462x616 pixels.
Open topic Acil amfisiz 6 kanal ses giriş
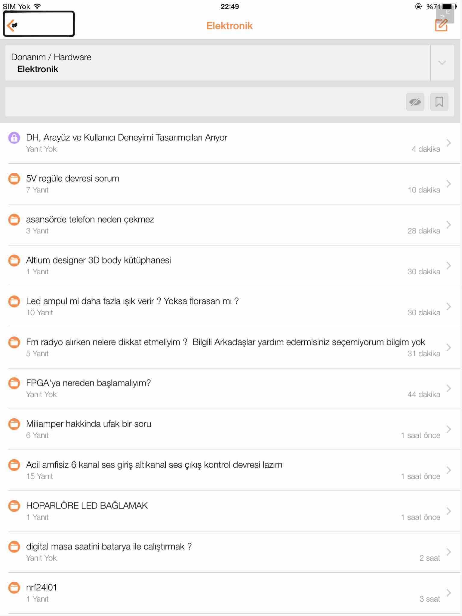(154, 465)
